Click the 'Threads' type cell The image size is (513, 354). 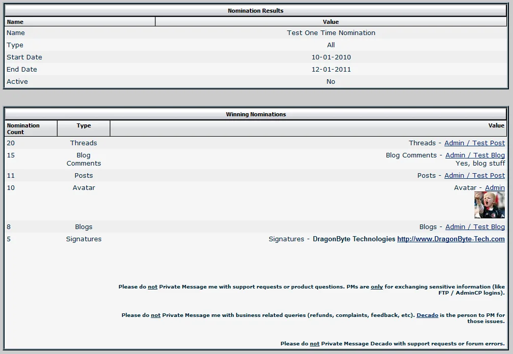(x=83, y=143)
